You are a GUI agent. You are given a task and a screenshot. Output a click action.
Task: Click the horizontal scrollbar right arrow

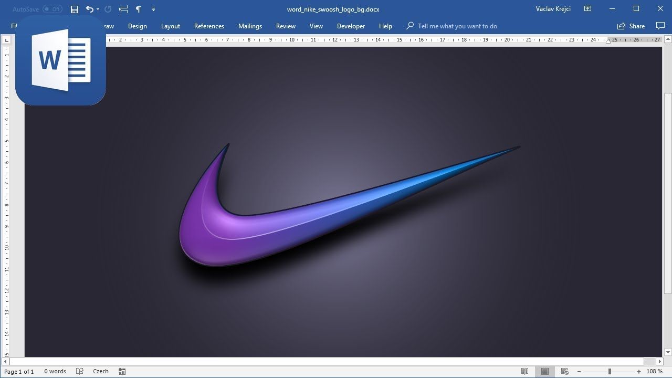pos(660,361)
